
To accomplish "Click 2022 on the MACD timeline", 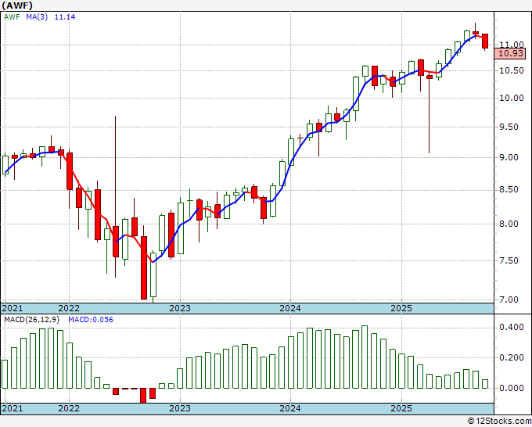I will 69,408.
